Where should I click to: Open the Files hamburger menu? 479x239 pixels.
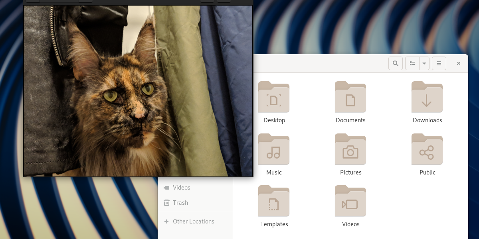pos(439,63)
